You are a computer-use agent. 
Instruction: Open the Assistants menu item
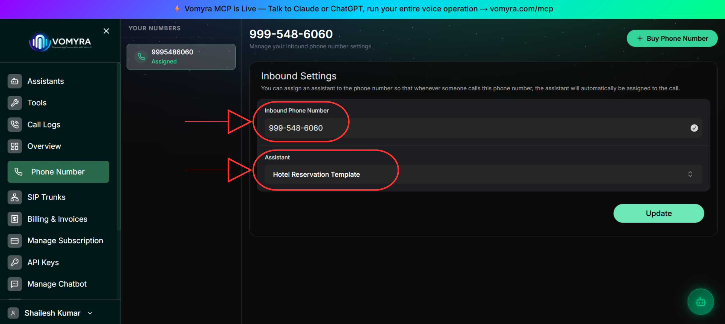[58, 81]
